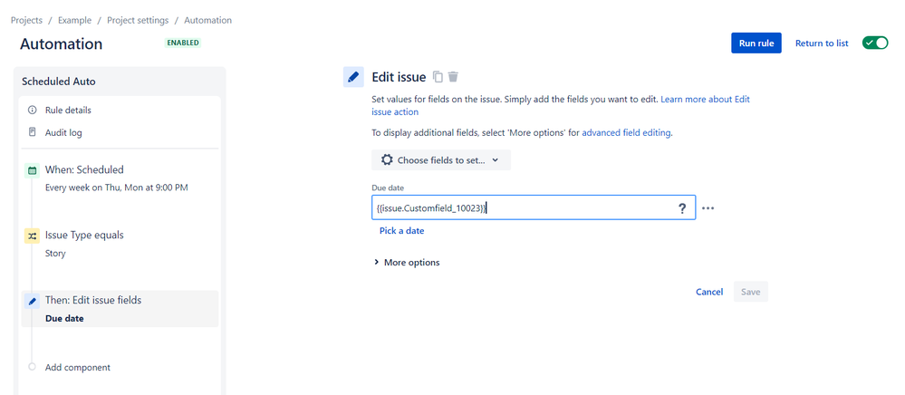Click the Scheduled Auto rule name

pos(59,82)
